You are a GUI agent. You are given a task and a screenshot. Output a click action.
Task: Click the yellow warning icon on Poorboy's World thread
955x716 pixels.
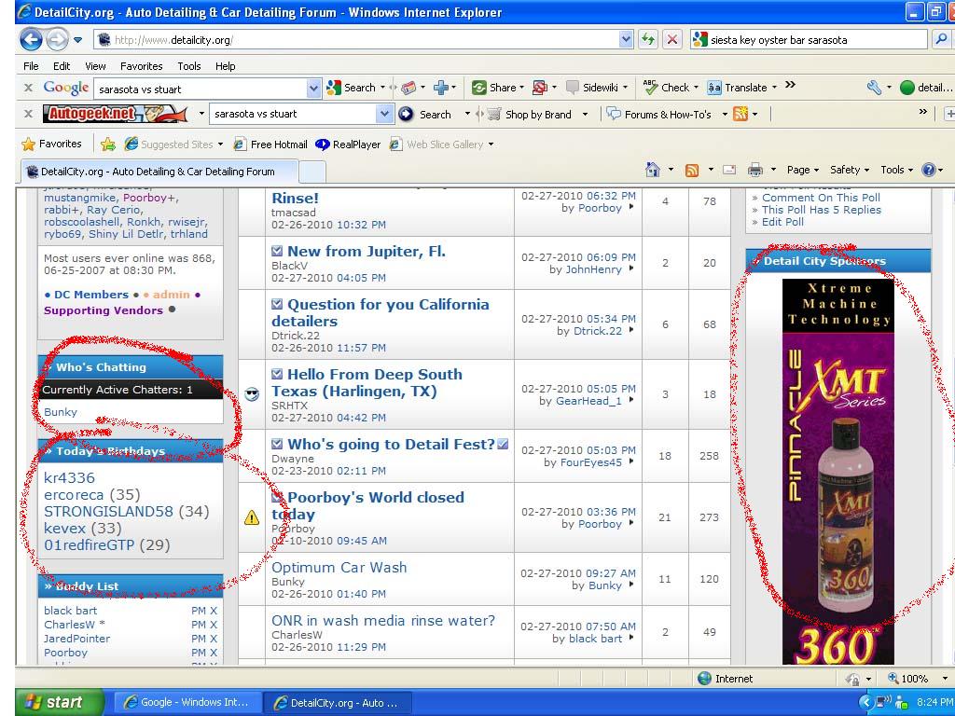(x=252, y=517)
